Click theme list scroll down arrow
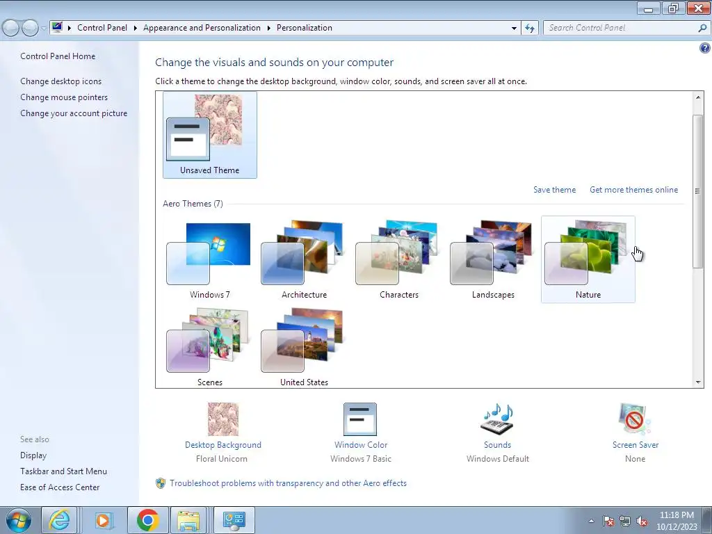Screen dimensions: 712x534 [698, 382]
